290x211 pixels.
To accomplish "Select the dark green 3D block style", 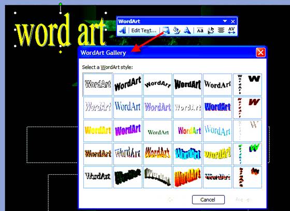I will pyautogui.click(x=128, y=177).
